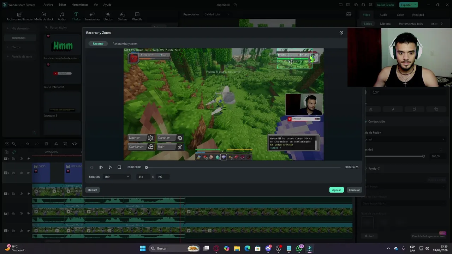Click the save project floppy icon

coord(348,5)
